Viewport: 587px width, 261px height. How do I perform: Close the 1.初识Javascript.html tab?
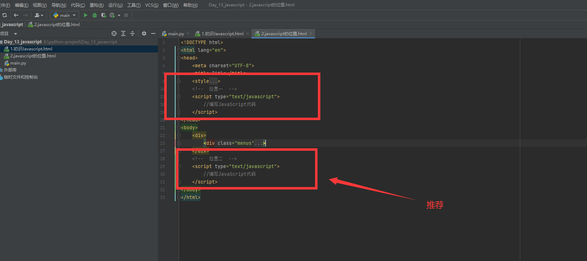click(248, 33)
